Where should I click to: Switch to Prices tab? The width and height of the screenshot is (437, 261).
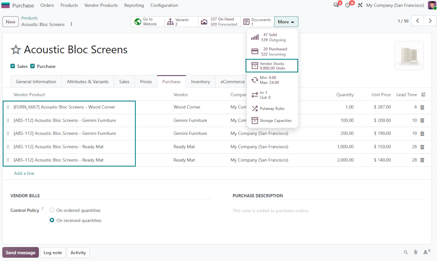[x=146, y=81]
